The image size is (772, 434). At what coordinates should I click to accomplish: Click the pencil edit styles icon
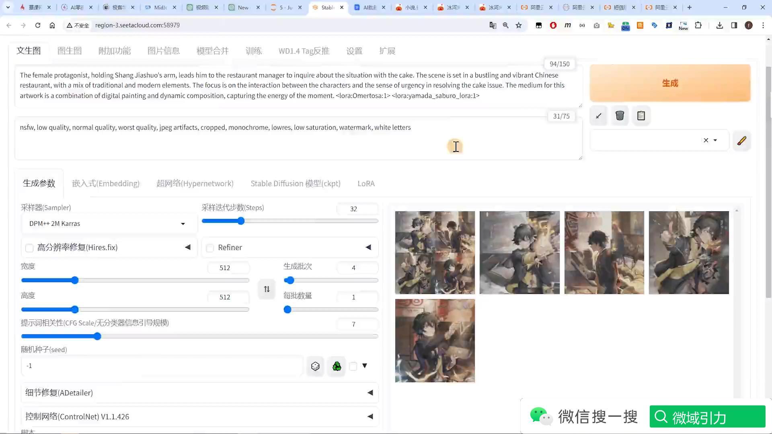point(741,141)
